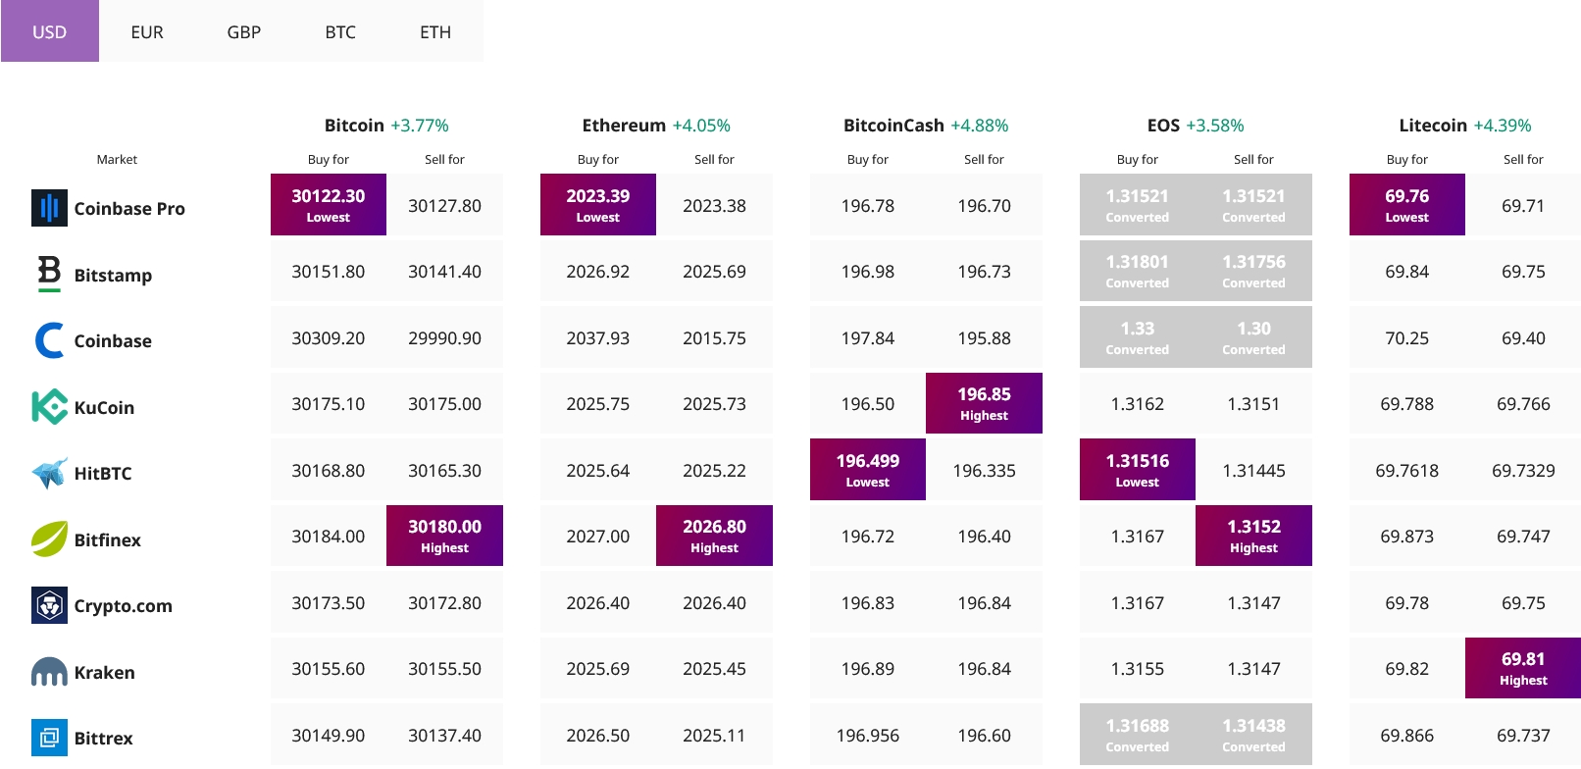Screen dimensions: 1581x769
Task: Click KuCoin Bitcoin buy price 30175.10
Action: point(329,403)
